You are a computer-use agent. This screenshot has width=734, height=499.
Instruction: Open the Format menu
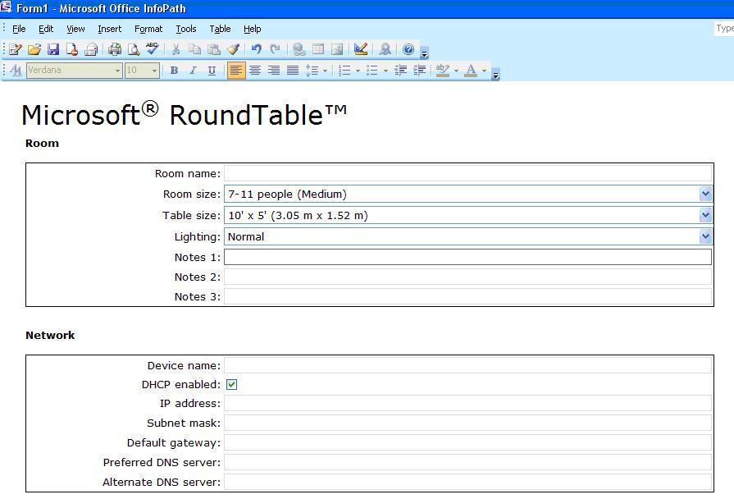click(x=148, y=29)
